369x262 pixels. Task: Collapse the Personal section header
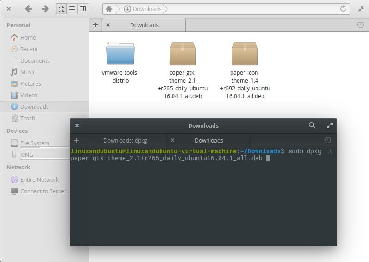click(18, 25)
